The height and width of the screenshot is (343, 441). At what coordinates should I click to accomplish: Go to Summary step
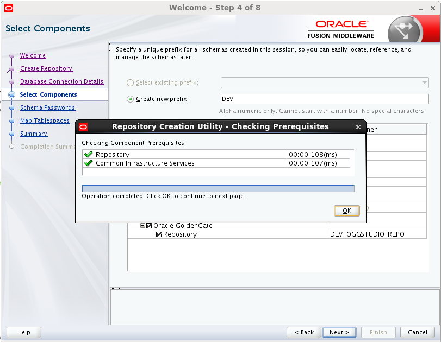[x=34, y=134]
